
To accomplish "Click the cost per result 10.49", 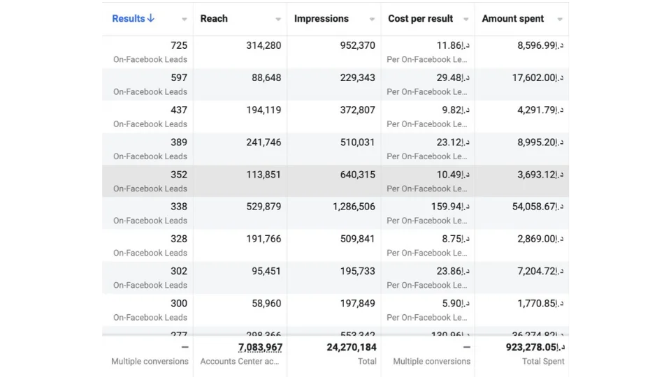I will (453, 175).
